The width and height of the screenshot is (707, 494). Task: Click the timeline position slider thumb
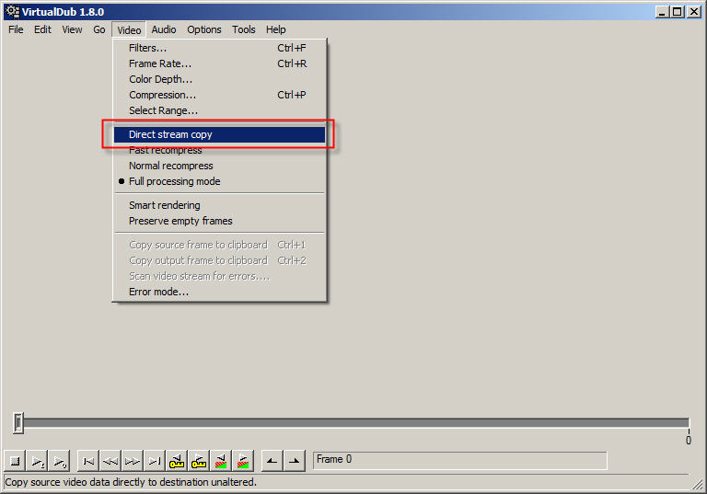click(18, 423)
